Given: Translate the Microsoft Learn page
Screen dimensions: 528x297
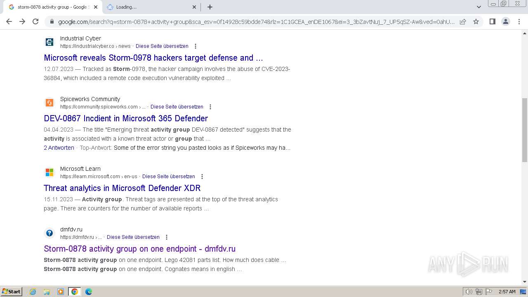Looking at the screenshot, I should pyautogui.click(x=169, y=177).
